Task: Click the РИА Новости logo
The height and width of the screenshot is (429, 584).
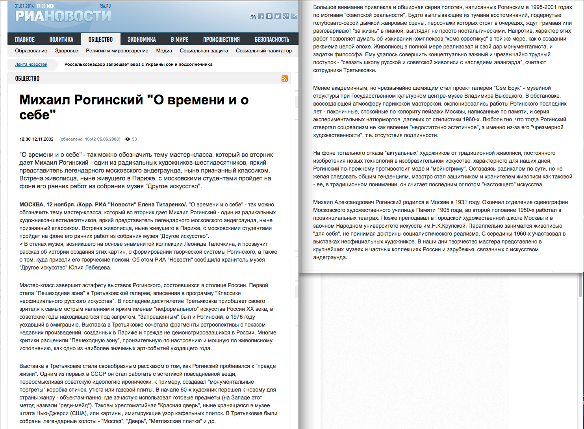Action: [63, 16]
